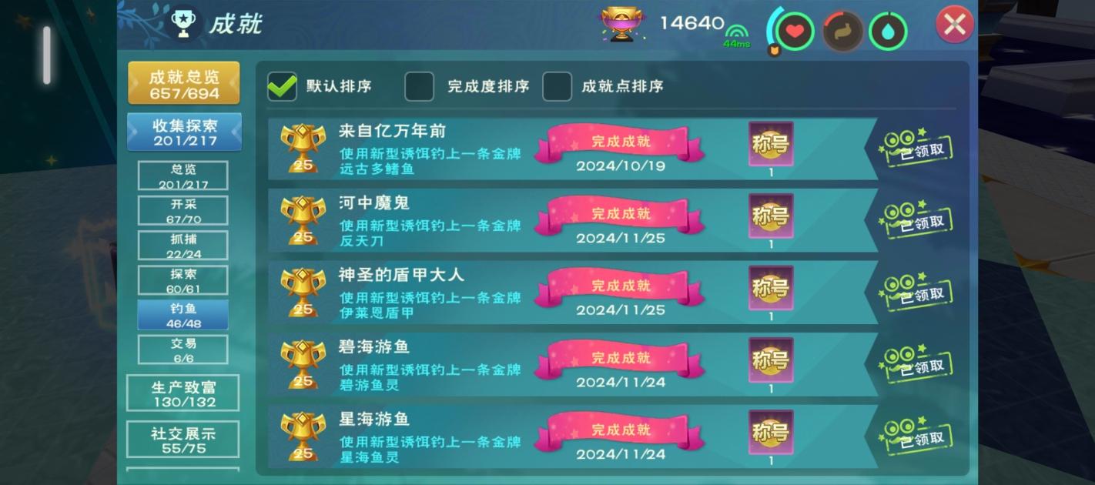Click the water droplet thirst icon
The image size is (1095, 485).
click(x=888, y=32)
